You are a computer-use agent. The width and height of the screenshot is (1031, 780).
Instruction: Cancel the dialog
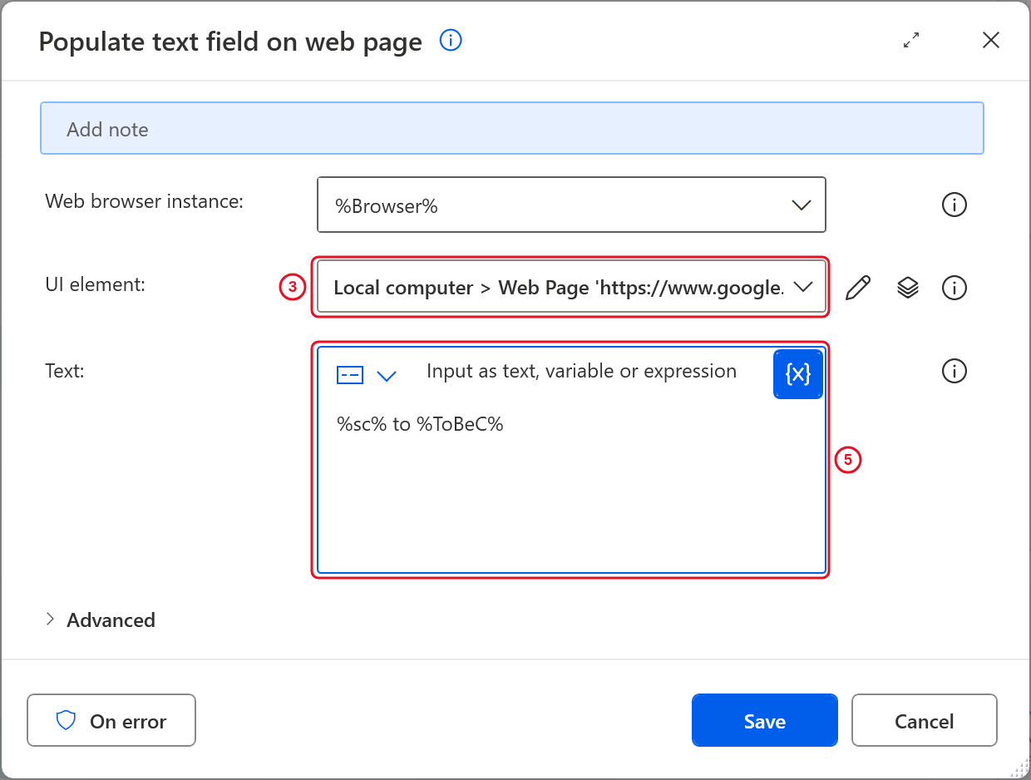[x=924, y=721]
